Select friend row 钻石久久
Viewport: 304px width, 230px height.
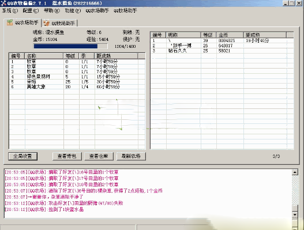(222, 51)
